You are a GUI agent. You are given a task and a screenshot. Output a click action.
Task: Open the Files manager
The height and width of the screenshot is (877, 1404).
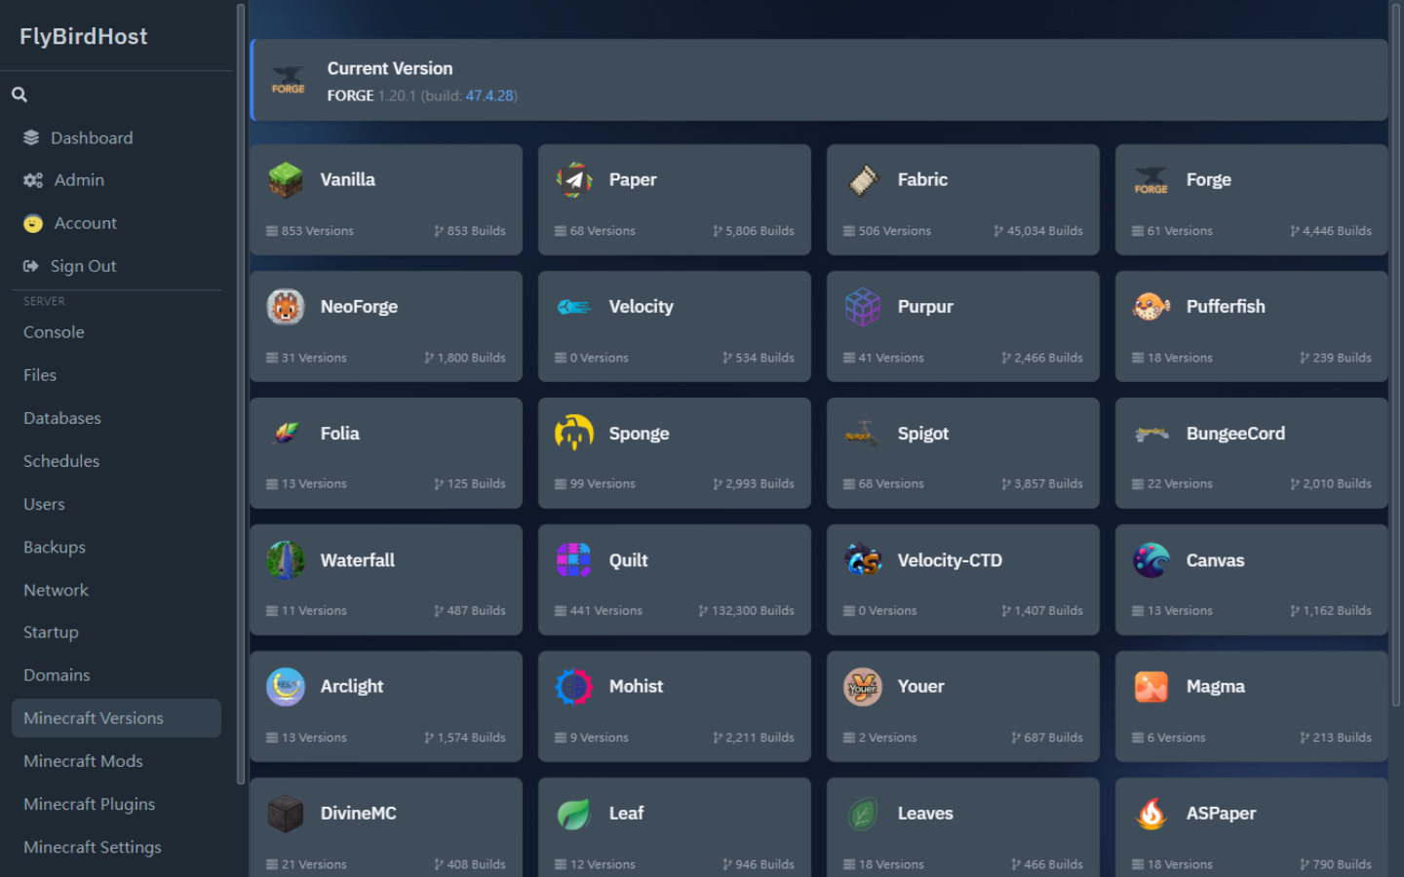[x=116, y=375]
